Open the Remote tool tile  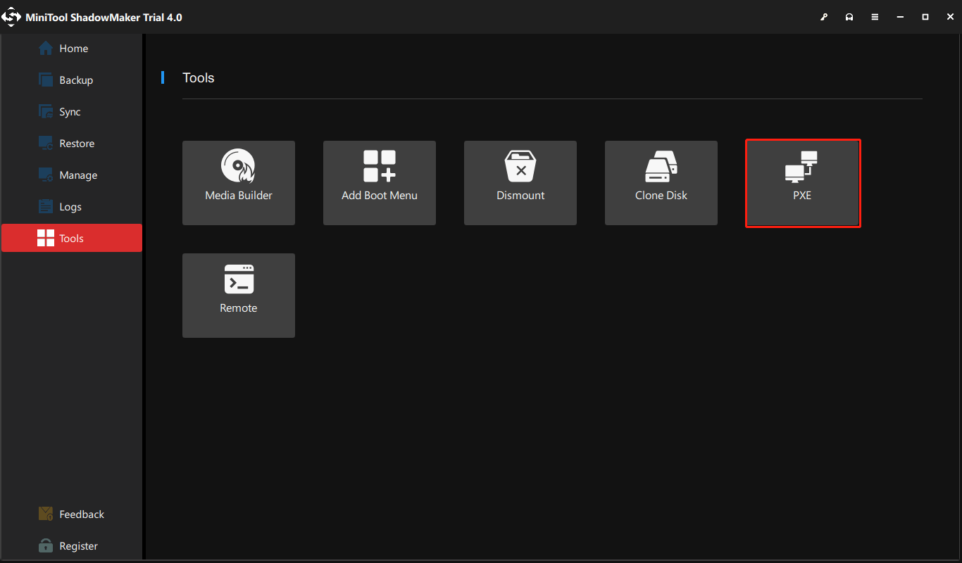coord(239,296)
